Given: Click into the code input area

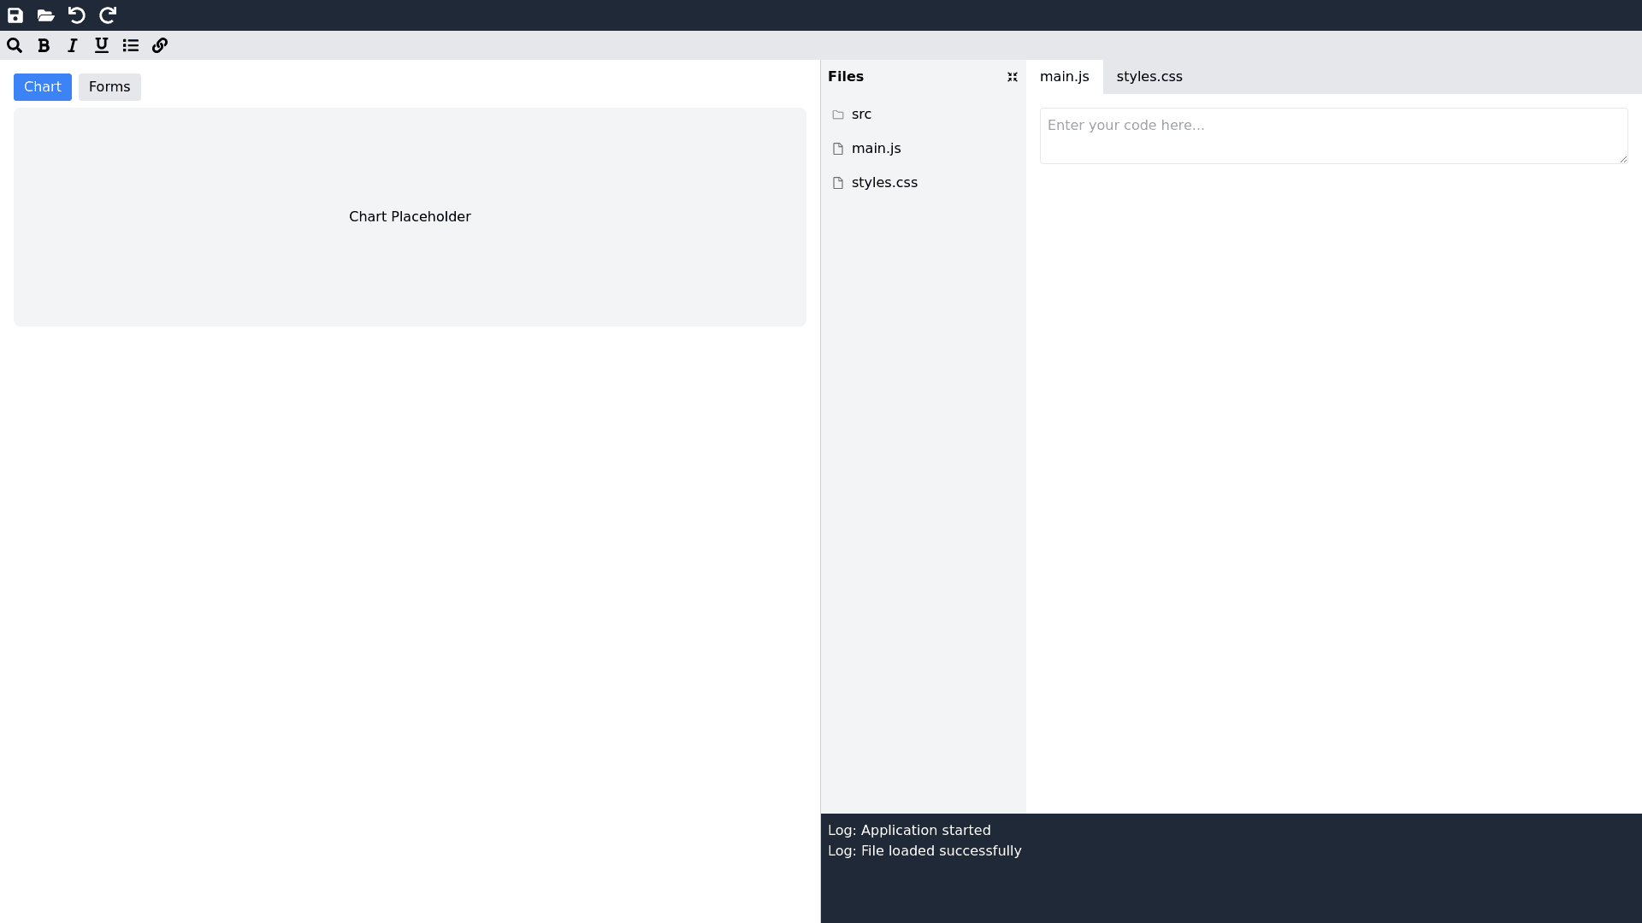Looking at the screenshot, I should tap(1332, 135).
